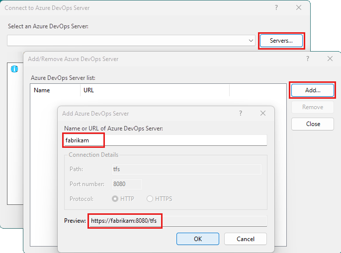The height and width of the screenshot is (253, 341).
Task: Close the Add/Remove Azure DevOps Server dialog with X
Action: tap(330, 59)
